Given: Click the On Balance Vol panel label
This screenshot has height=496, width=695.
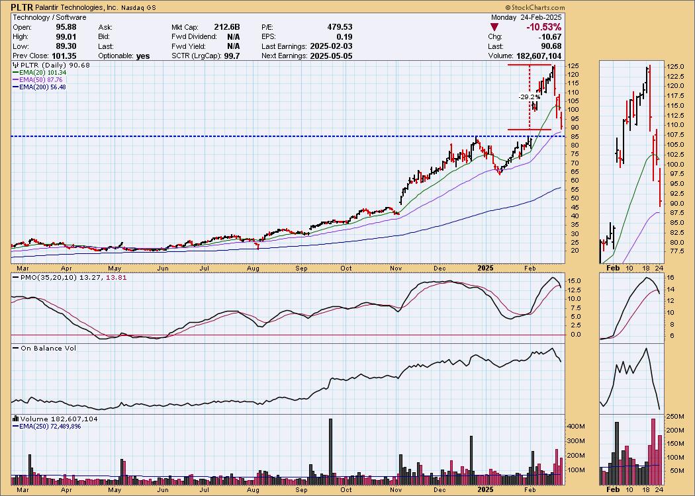Looking at the screenshot, I should tap(48, 348).
